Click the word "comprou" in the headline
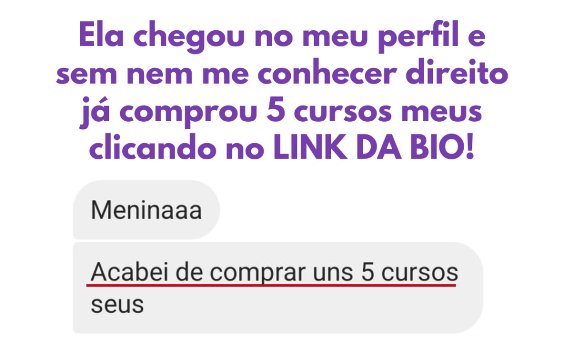This screenshot has width=564, height=362. coord(188,114)
